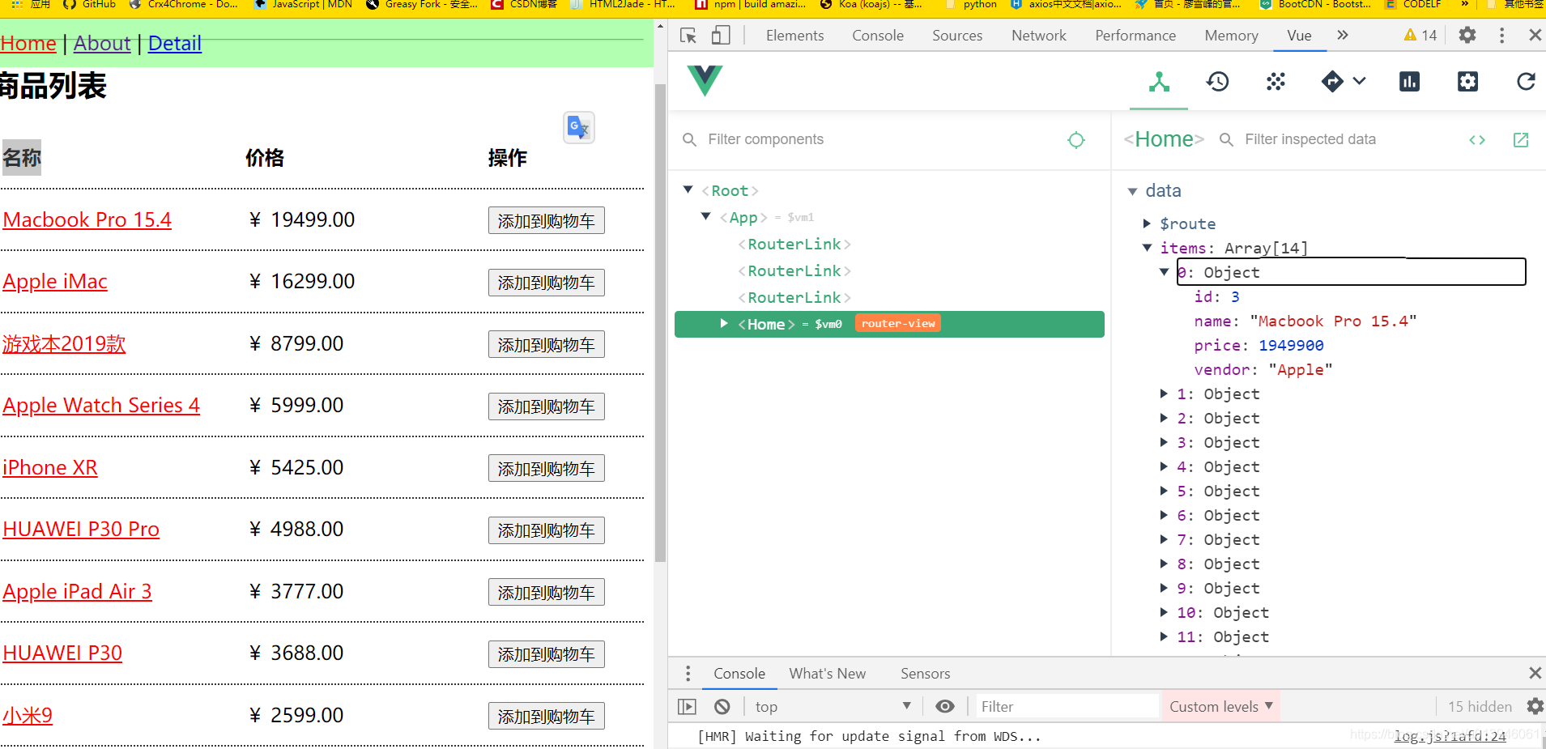Image resolution: width=1546 pixels, height=749 pixels.
Task: Add Apple Watch Series 4 to cart
Action: tap(547, 406)
